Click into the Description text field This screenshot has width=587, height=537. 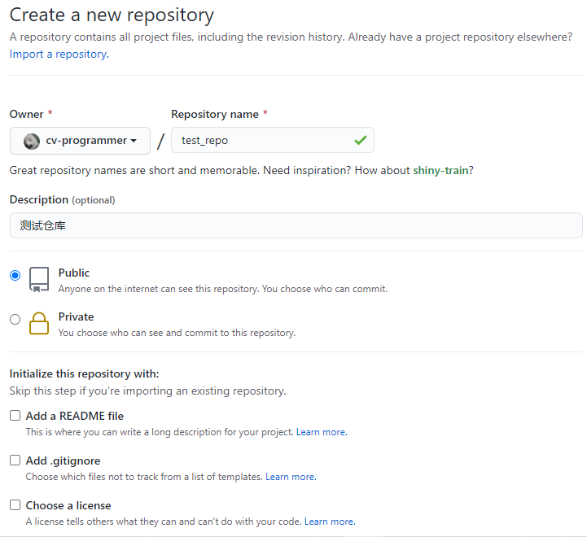coord(296,225)
